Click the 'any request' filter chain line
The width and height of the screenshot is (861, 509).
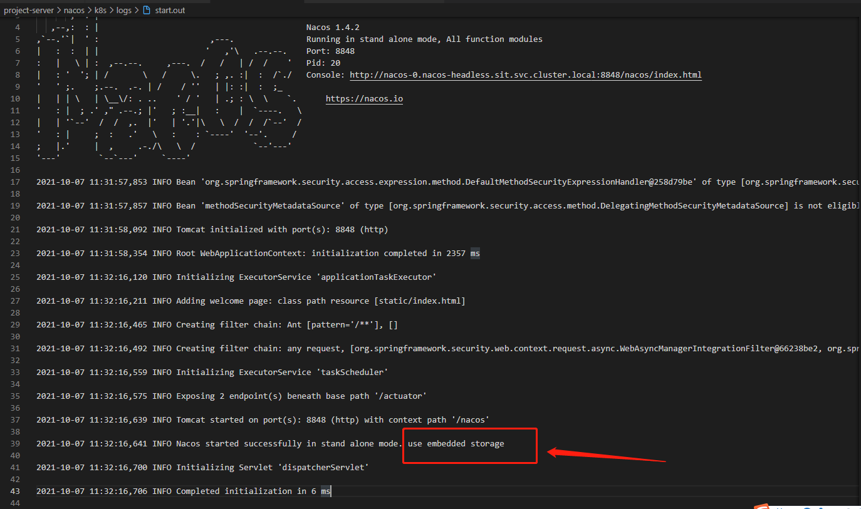448,349
